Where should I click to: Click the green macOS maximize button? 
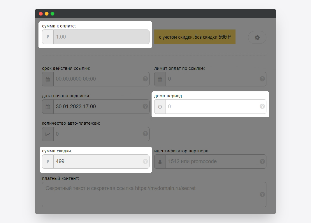coord(52,14)
